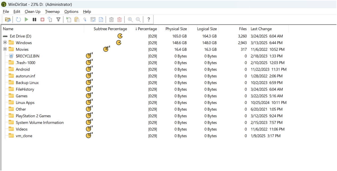Click the Percentage column header with arrow
Screen dimensions: 337x171
coord(144,29)
